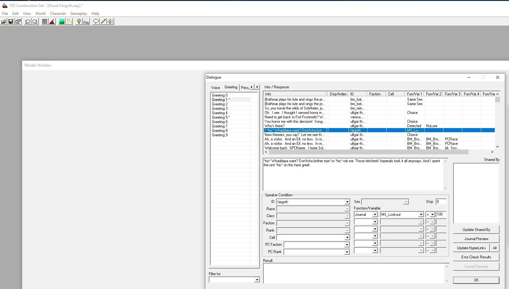
Task: Open the Filter for dropdown
Action: coord(257,280)
